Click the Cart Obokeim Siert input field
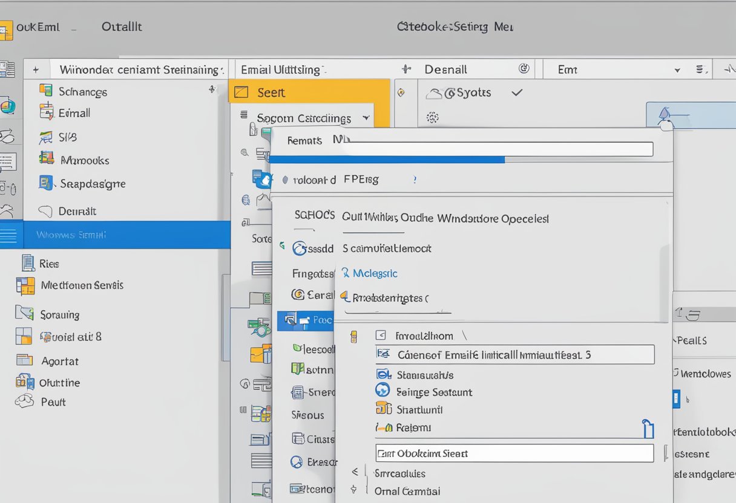 514,453
